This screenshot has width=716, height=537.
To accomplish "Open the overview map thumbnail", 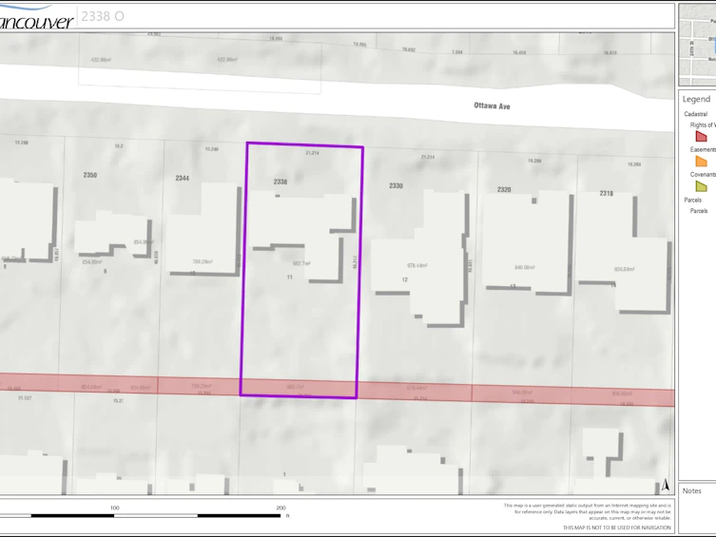I will [x=697, y=45].
